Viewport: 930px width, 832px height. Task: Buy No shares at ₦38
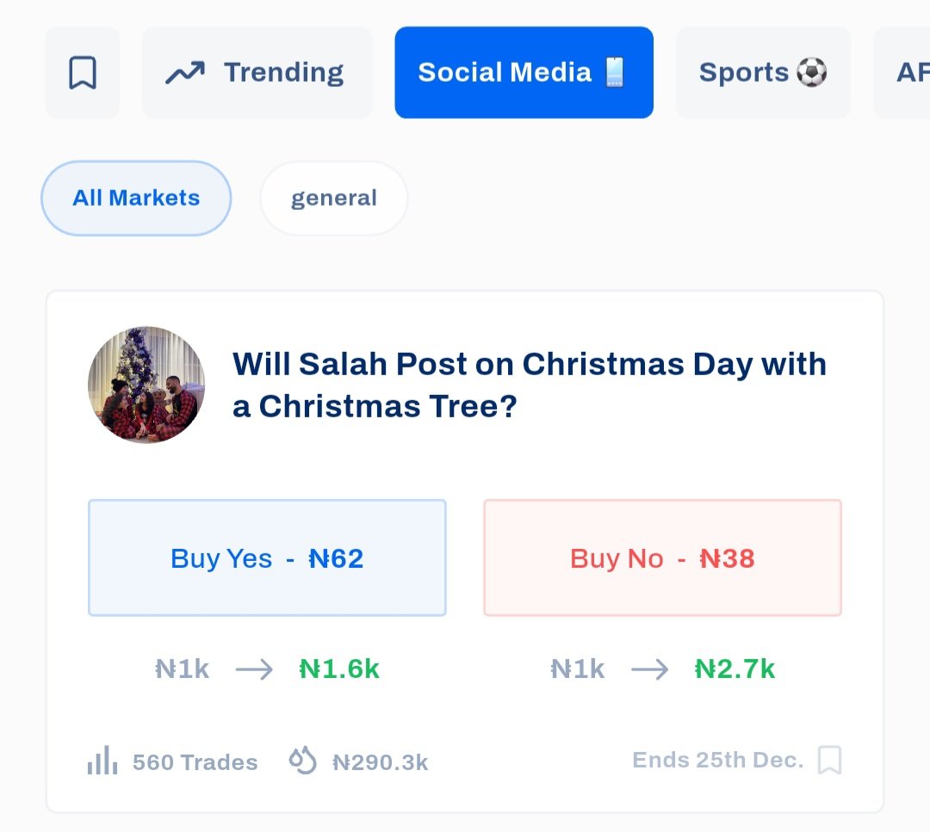click(662, 558)
